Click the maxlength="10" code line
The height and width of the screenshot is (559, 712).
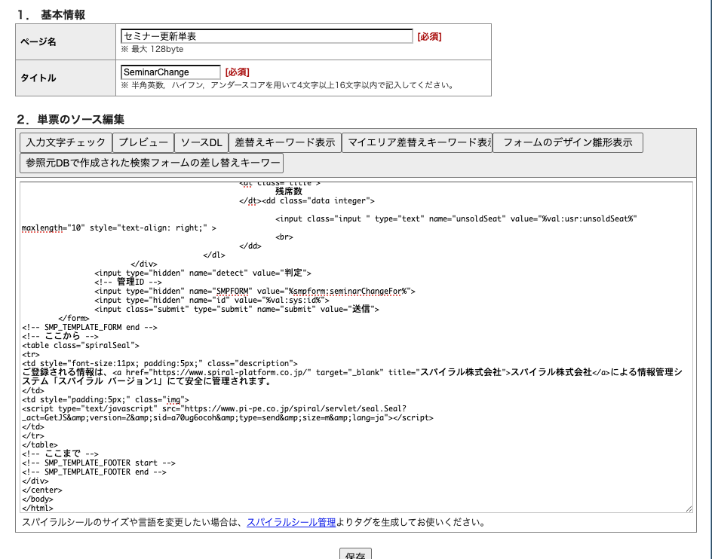pos(119,228)
